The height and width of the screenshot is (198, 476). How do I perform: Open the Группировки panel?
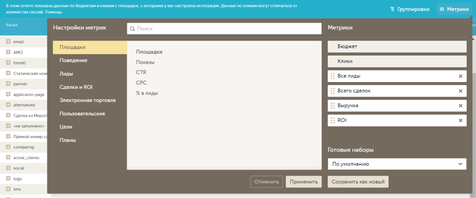click(x=406, y=9)
